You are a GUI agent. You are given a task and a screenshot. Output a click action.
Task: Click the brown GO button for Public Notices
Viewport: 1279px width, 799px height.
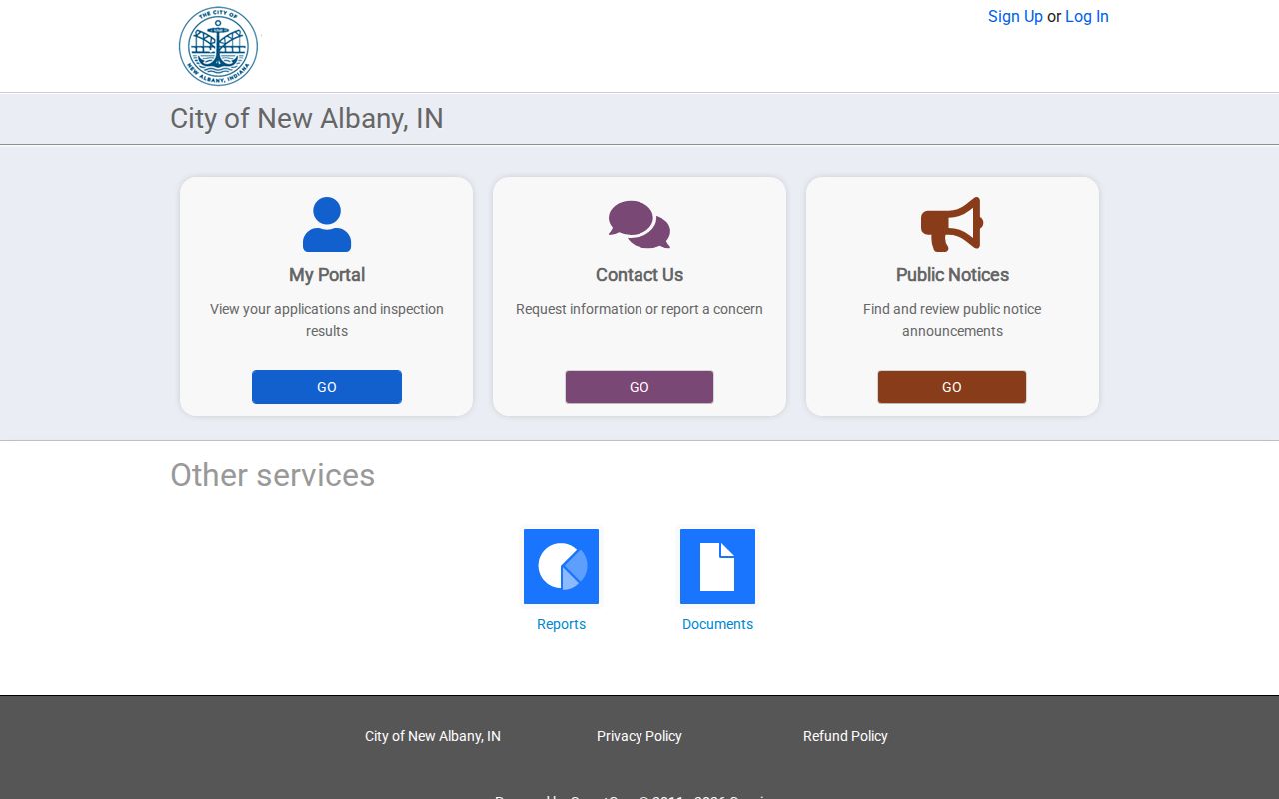click(952, 387)
